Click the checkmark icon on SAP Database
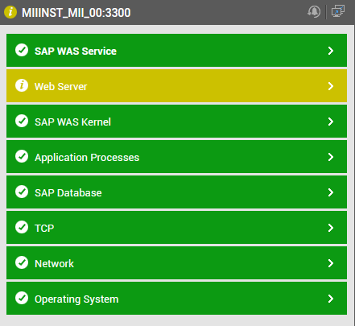 pos(22,192)
